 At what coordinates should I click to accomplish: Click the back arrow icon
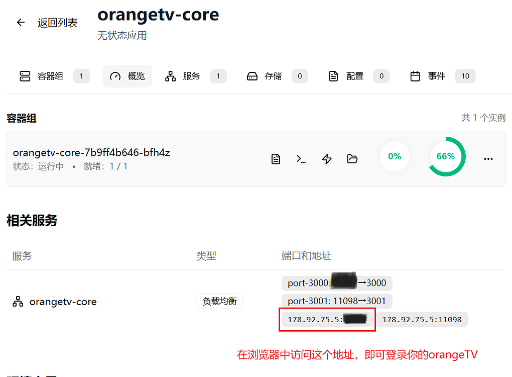[x=20, y=22]
